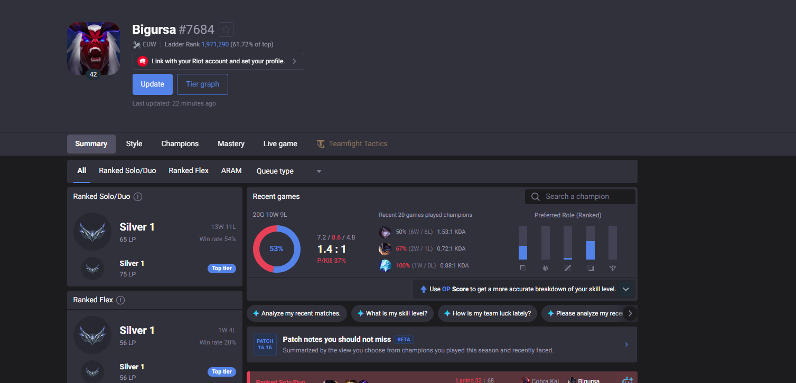Click the red Riot fist icon
The width and height of the screenshot is (796, 383).
142,61
